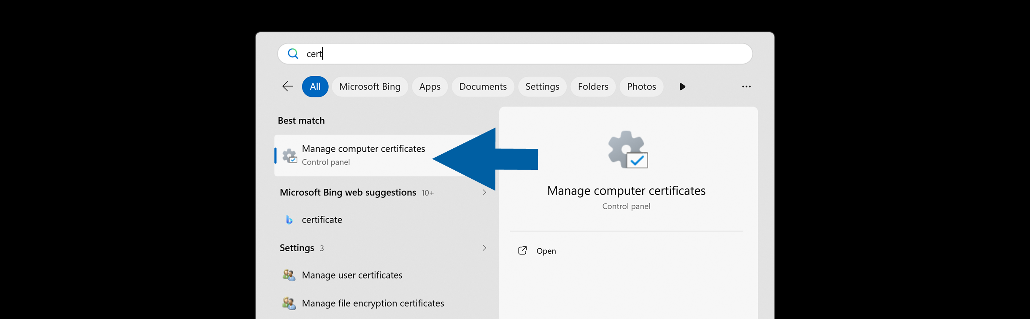
Task: Switch to the Apps filter tab
Action: pyautogui.click(x=430, y=86)
